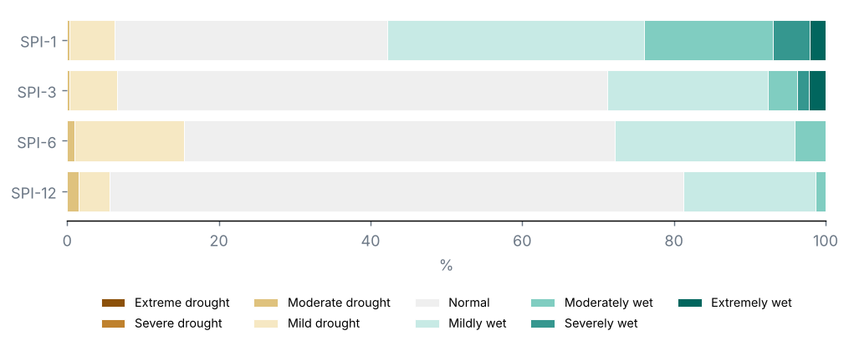The image size is (849, 346).
Task: Click the Extreme drought legend swatch
Action: (113, 303)
